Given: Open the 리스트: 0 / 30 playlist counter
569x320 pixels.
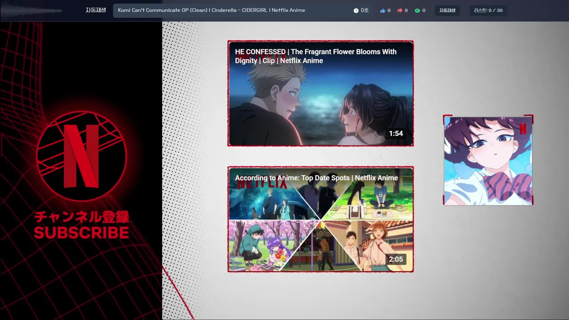Looking at the screenshot, I should (489, 10).
